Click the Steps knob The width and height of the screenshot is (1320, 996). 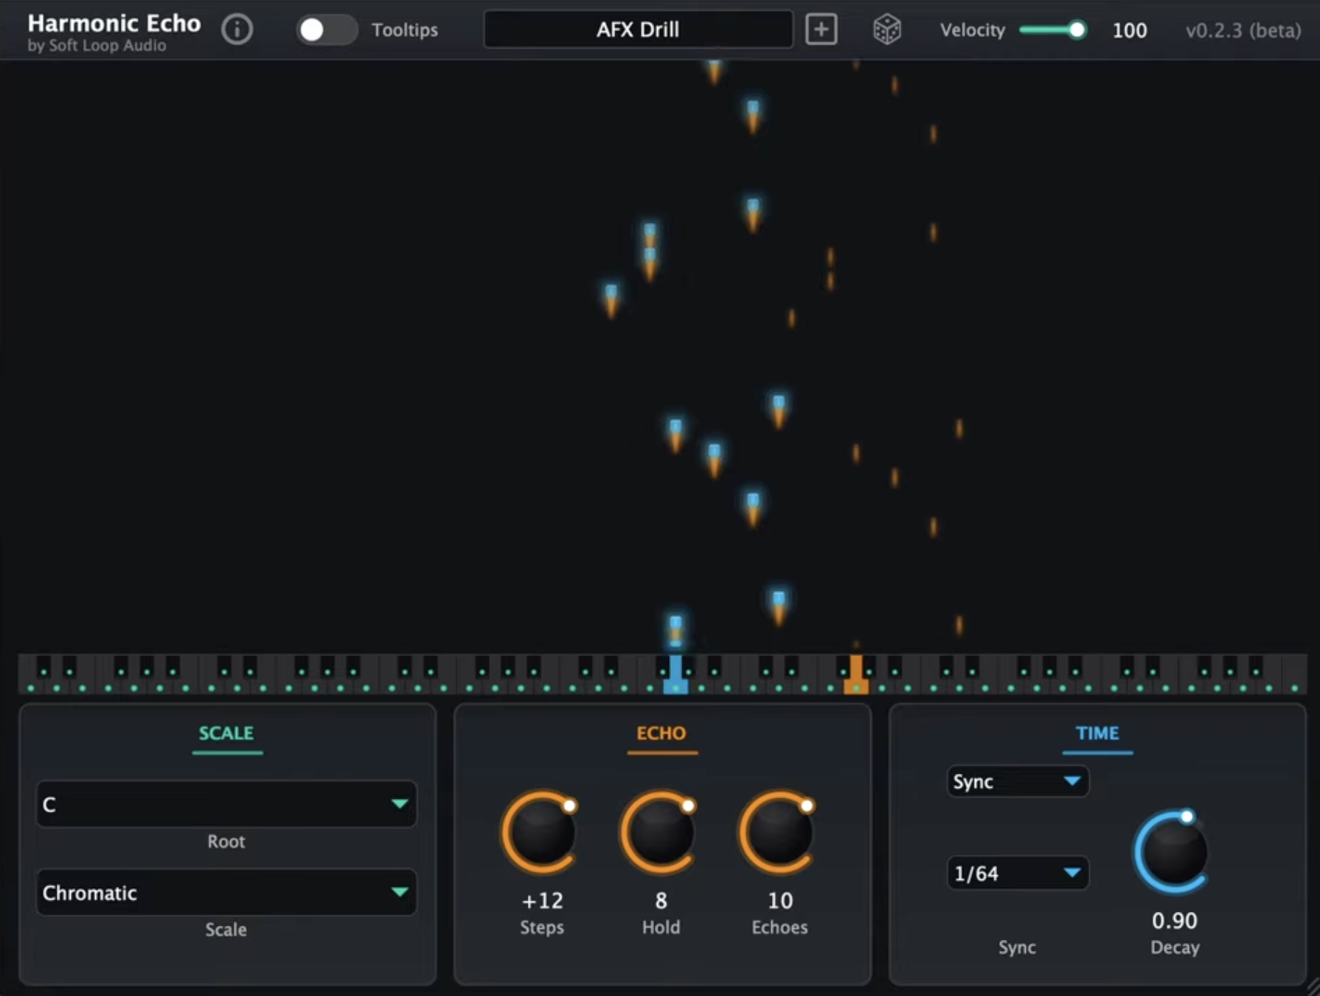[541, 832]
